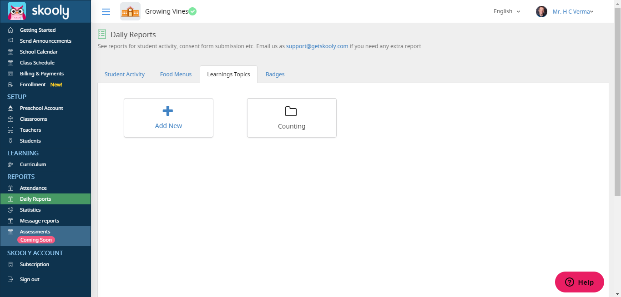
Task: Click the Preschool Account building icon
Action: (10, 108)
